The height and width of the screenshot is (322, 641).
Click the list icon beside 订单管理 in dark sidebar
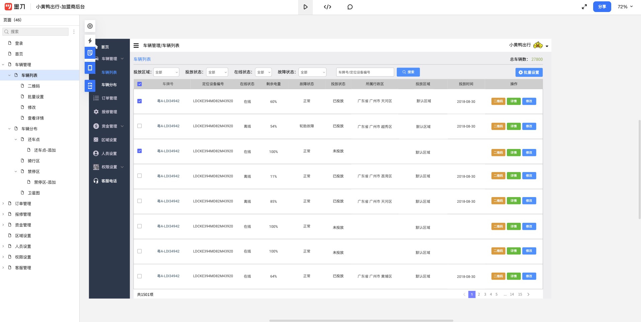point(96,98)
